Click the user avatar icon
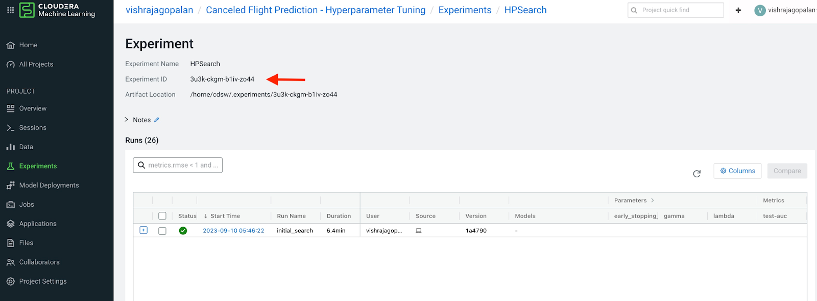Image resolution: width=817 pixels, height=301 pixels. 760,10
